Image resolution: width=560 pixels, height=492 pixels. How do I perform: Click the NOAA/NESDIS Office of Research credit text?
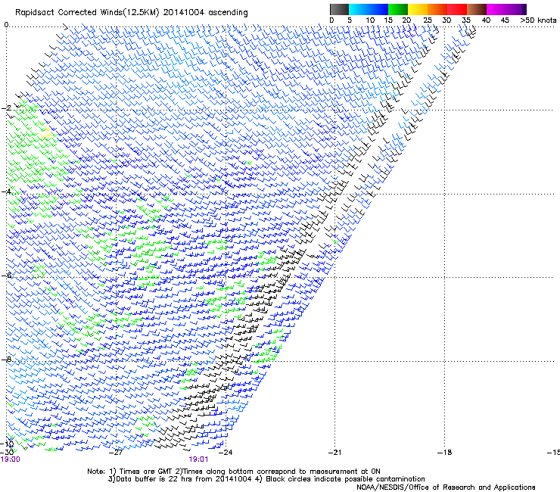click(446, 487)
